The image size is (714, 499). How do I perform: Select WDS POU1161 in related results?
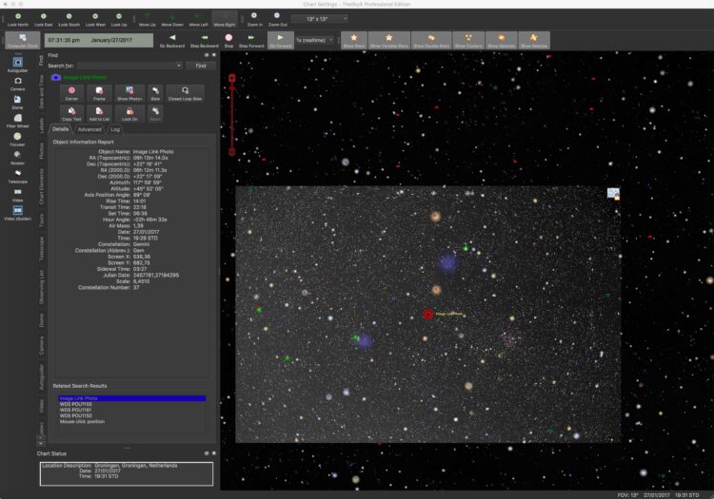click(x=75, y=410)
